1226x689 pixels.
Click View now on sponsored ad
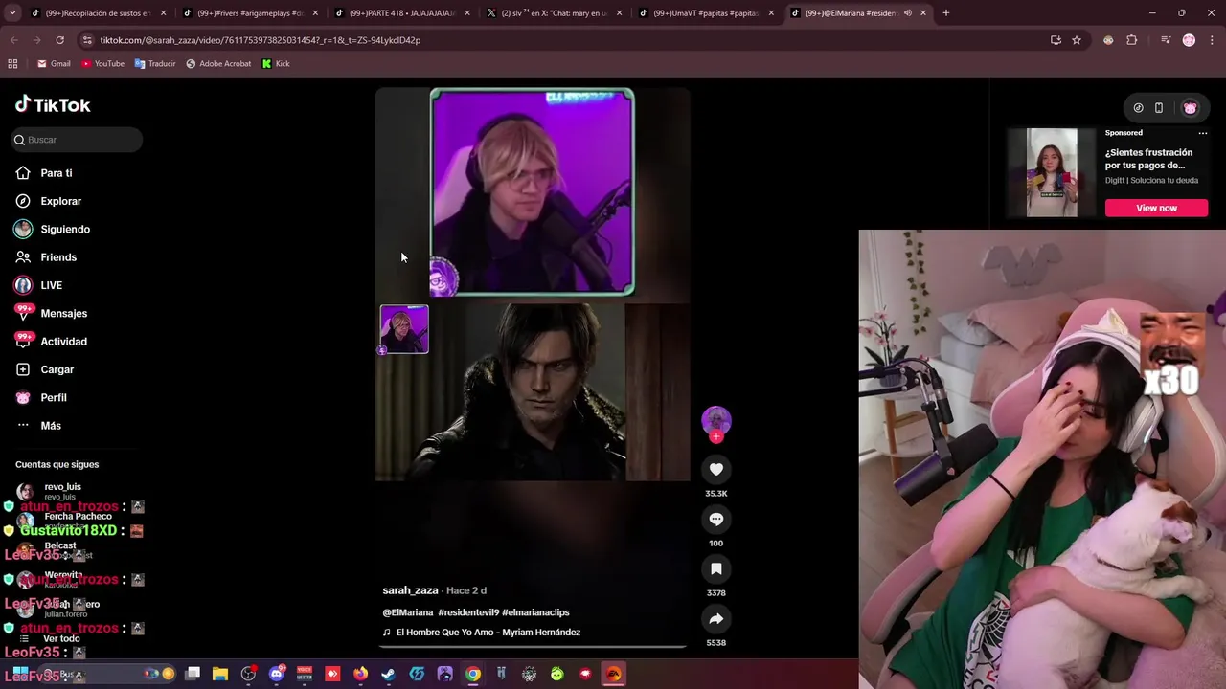1156,208
